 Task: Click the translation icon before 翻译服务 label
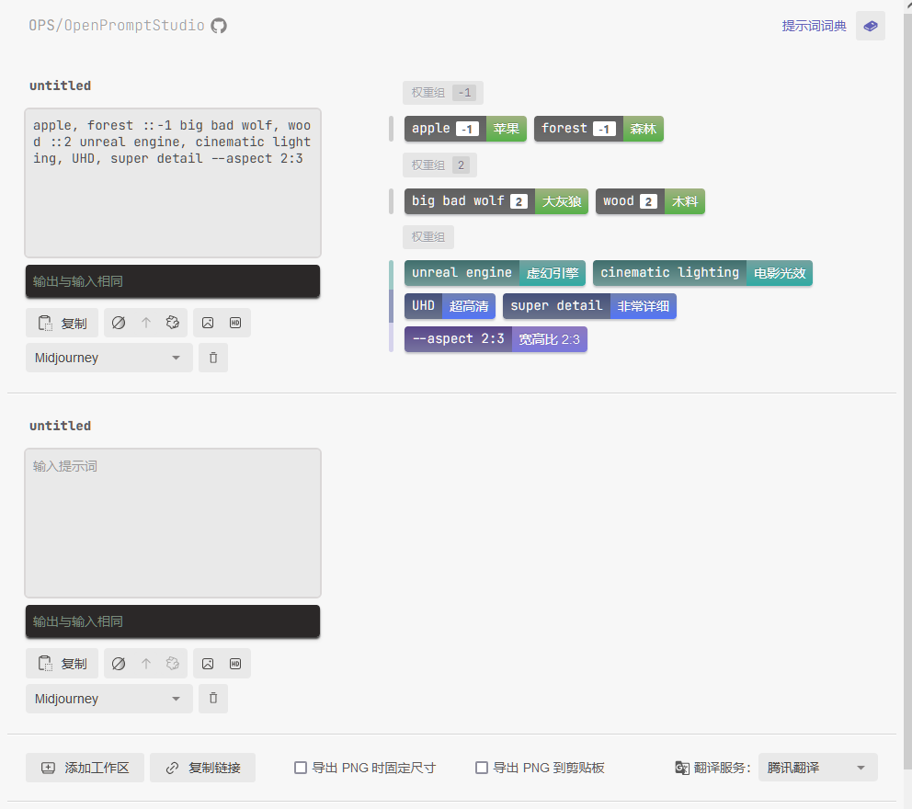(x=681, y=767)
